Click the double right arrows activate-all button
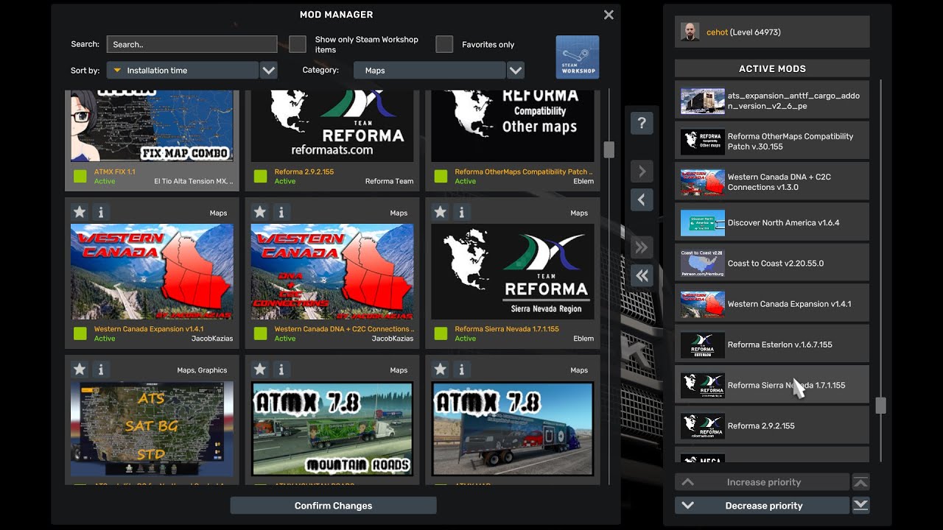 click(x=642, y=247)
